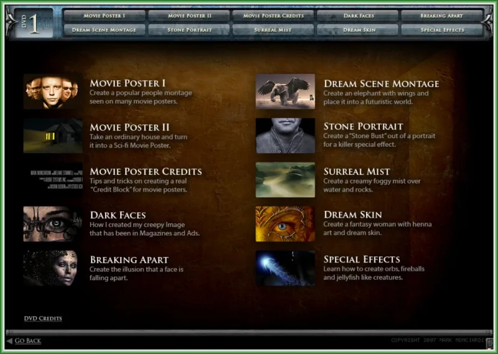Viewport: 498px width, 354px height.
Task: Click the Go Back arrow icon
Action: tap(9, 341)
